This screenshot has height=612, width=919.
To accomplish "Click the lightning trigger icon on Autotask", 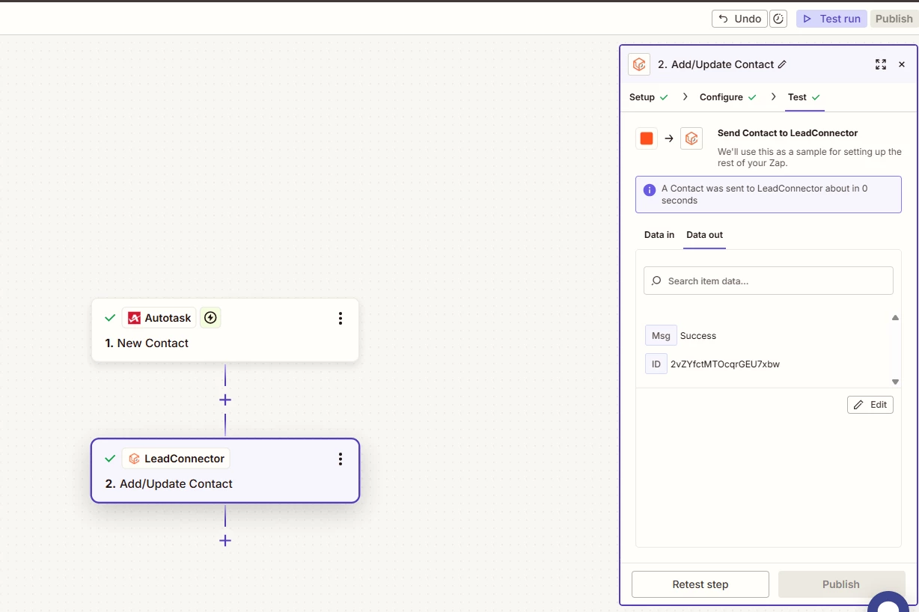I will coord(210,318).
